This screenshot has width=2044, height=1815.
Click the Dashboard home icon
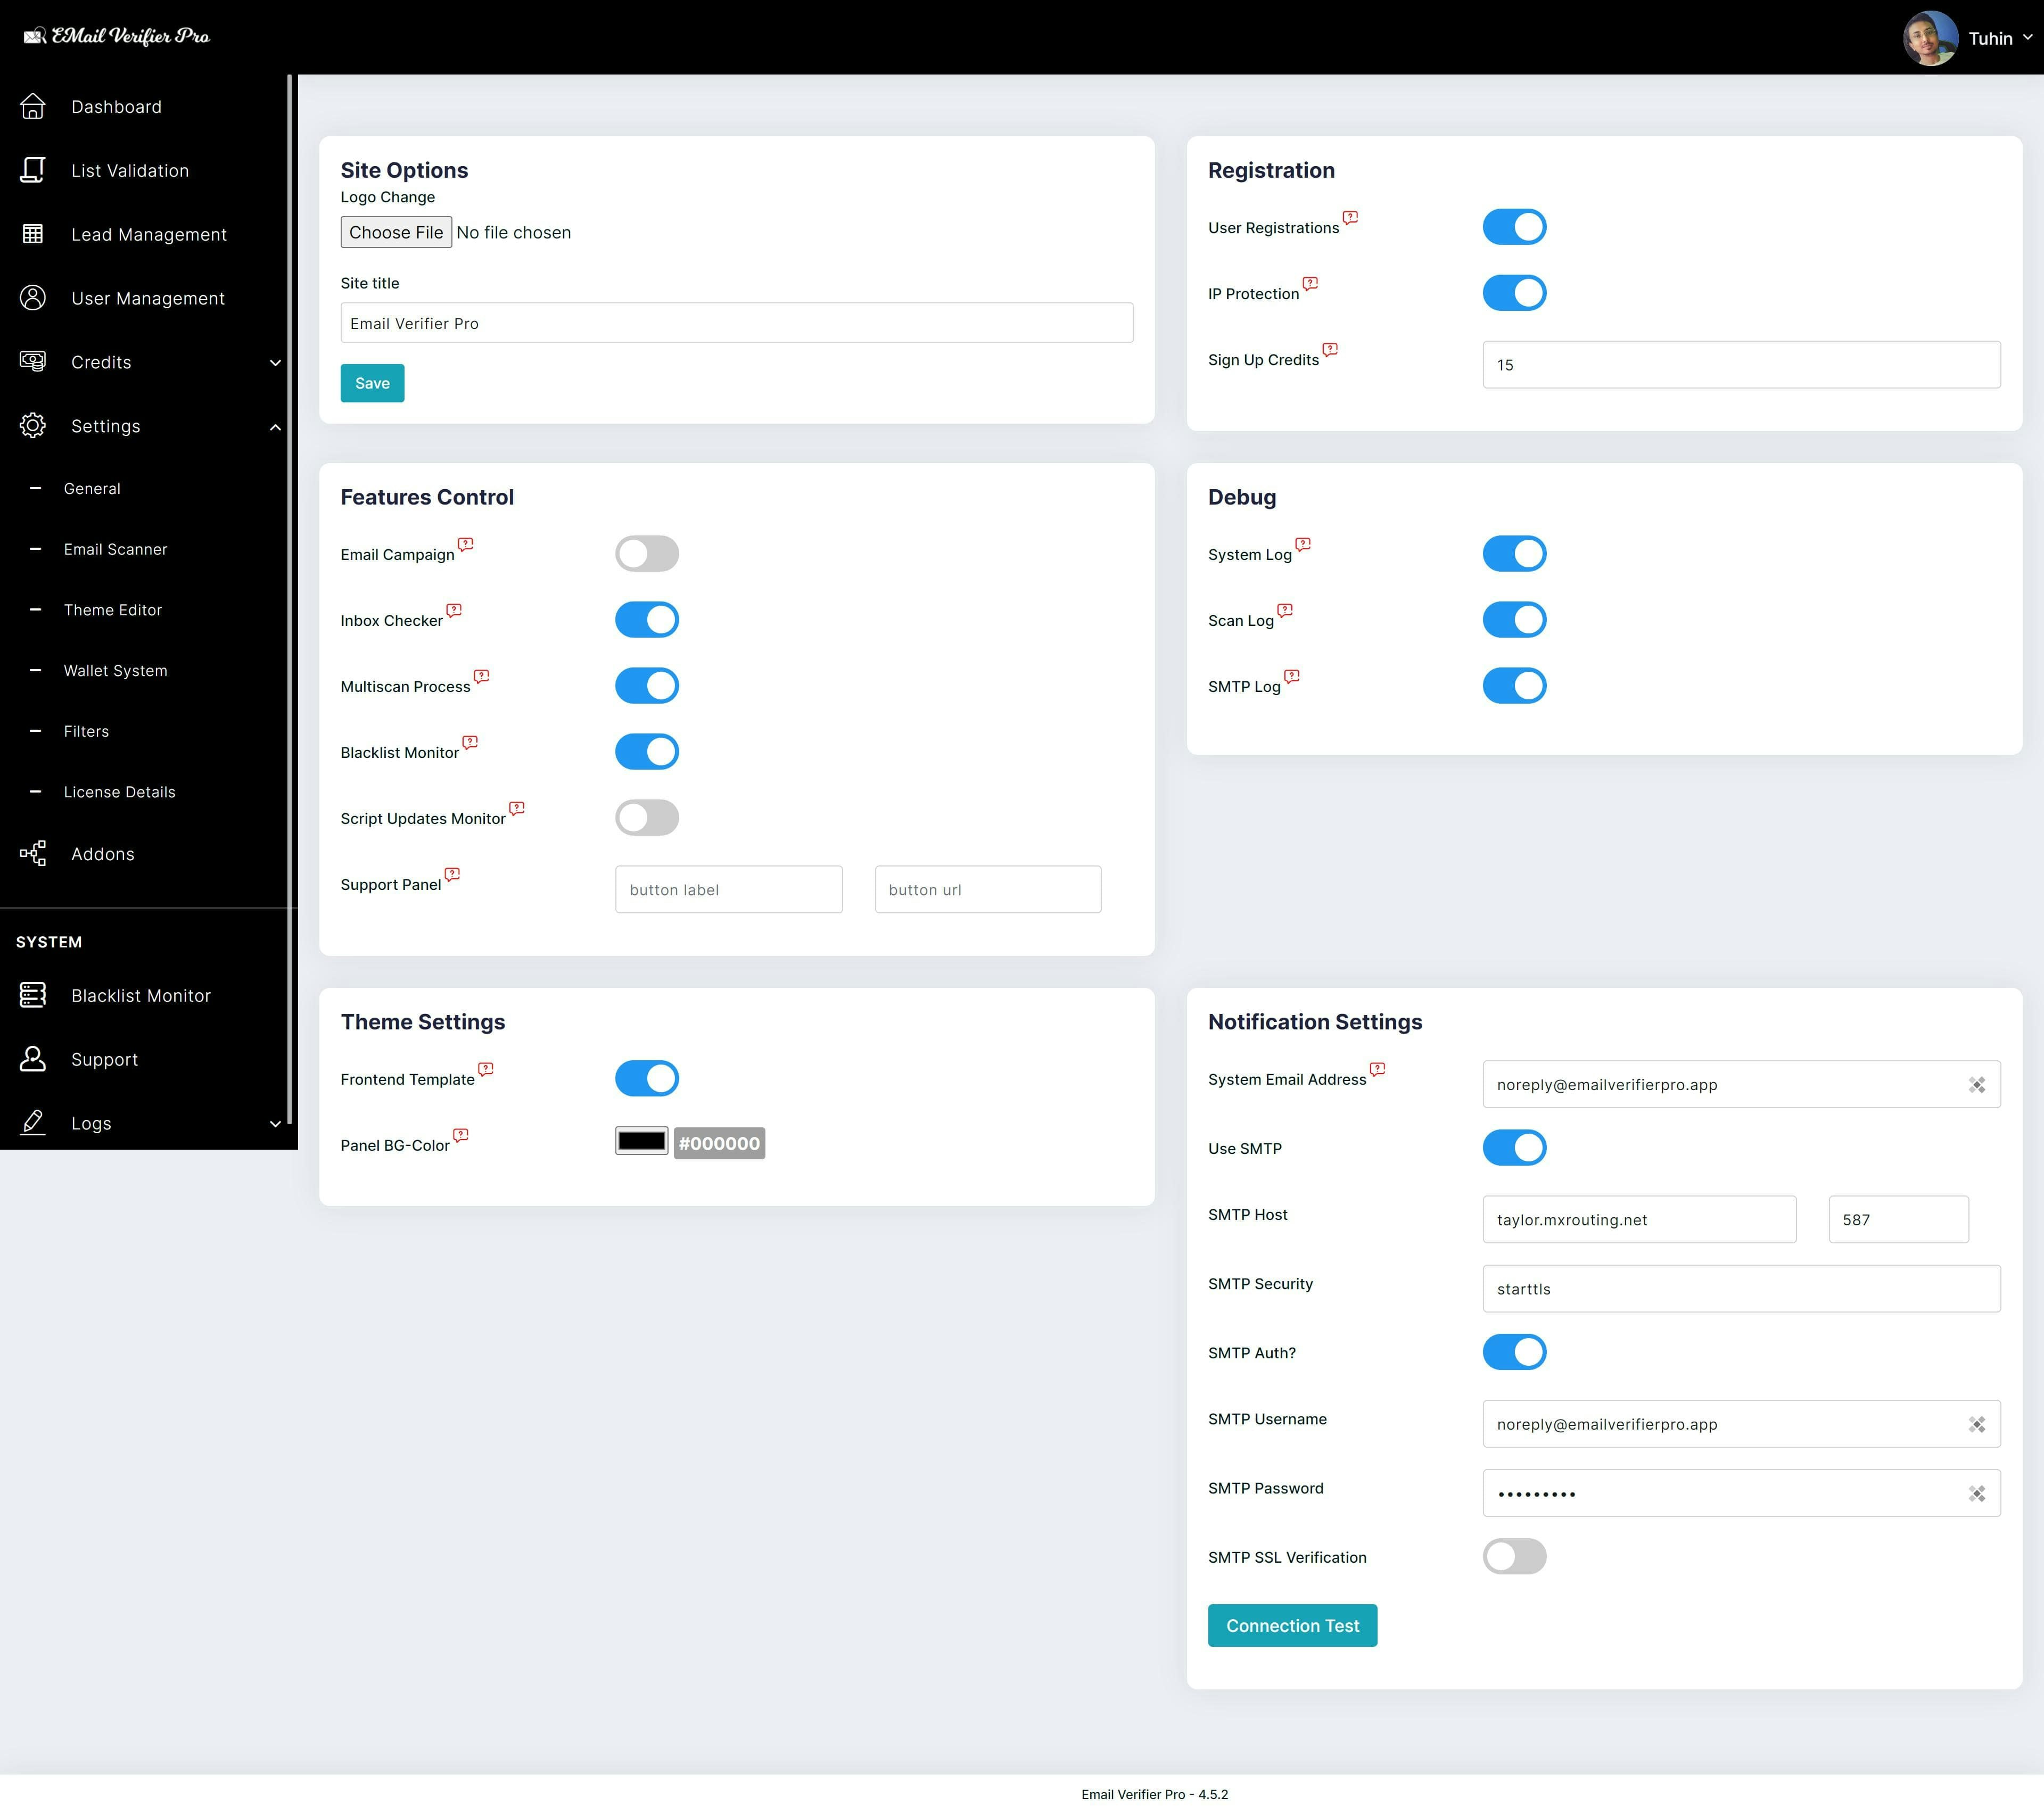33,106
